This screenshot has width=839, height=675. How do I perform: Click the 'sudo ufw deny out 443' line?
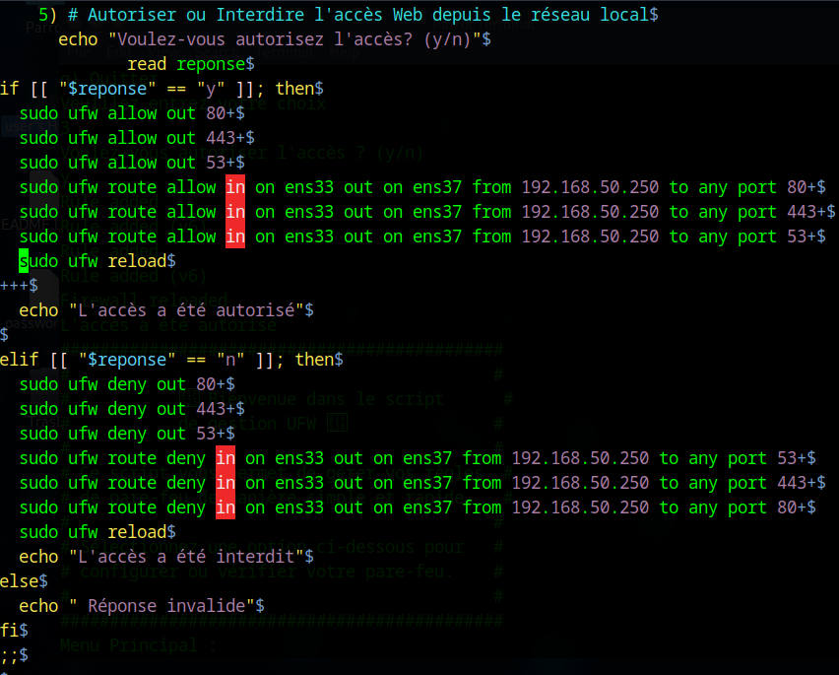[128, 409]
